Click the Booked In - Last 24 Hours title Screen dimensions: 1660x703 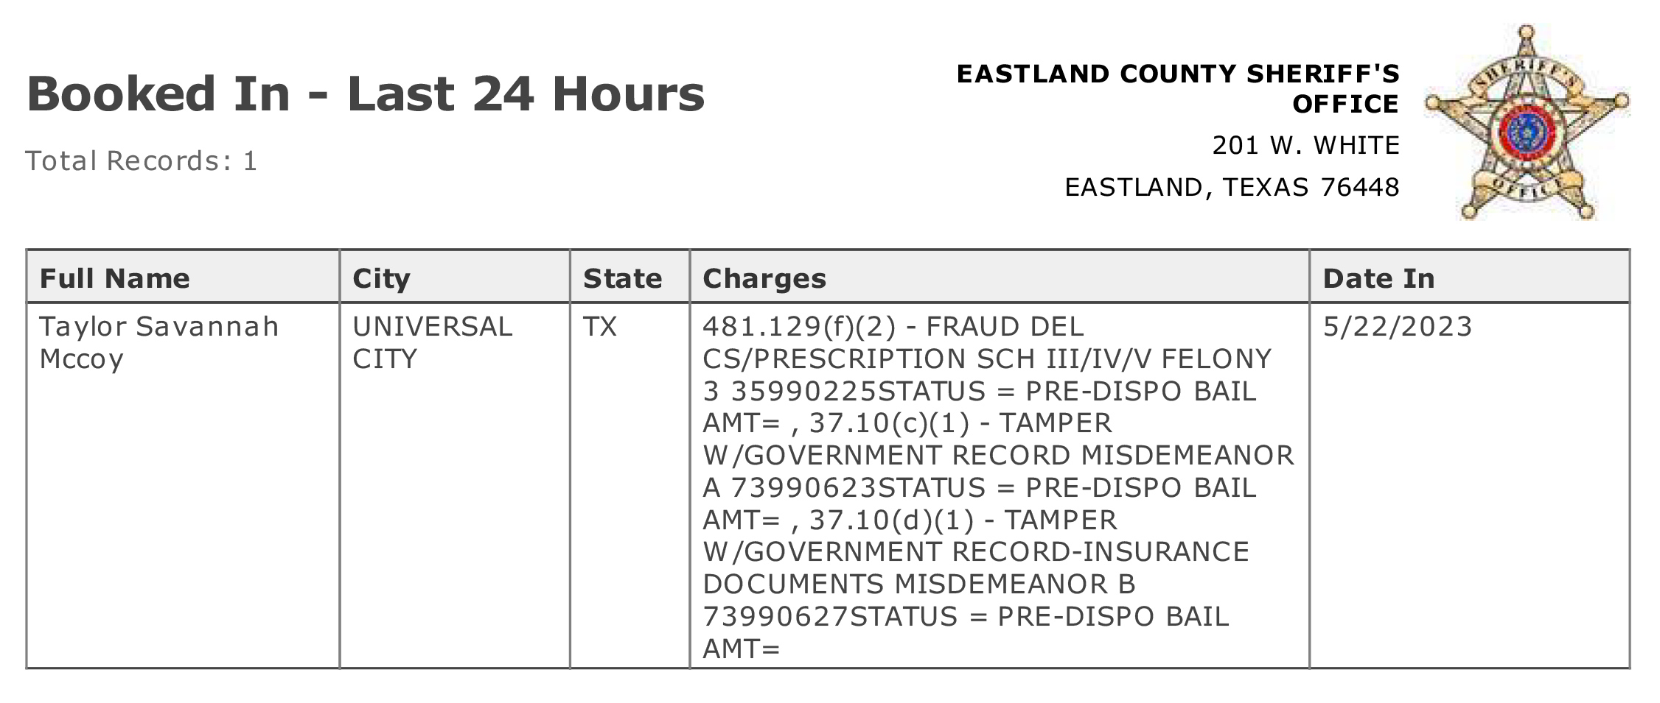(366, 93)
